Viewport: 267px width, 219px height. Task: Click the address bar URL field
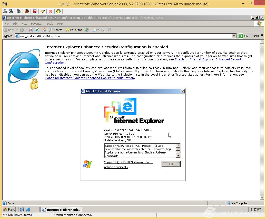pos(124,36)
